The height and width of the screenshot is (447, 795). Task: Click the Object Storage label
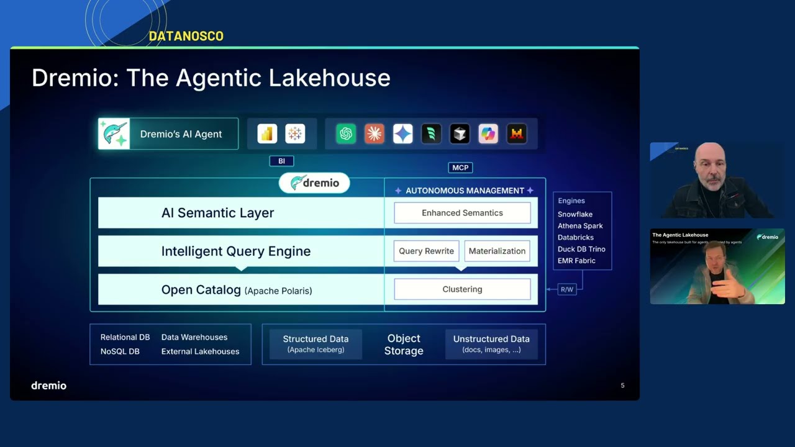point(404,345)
